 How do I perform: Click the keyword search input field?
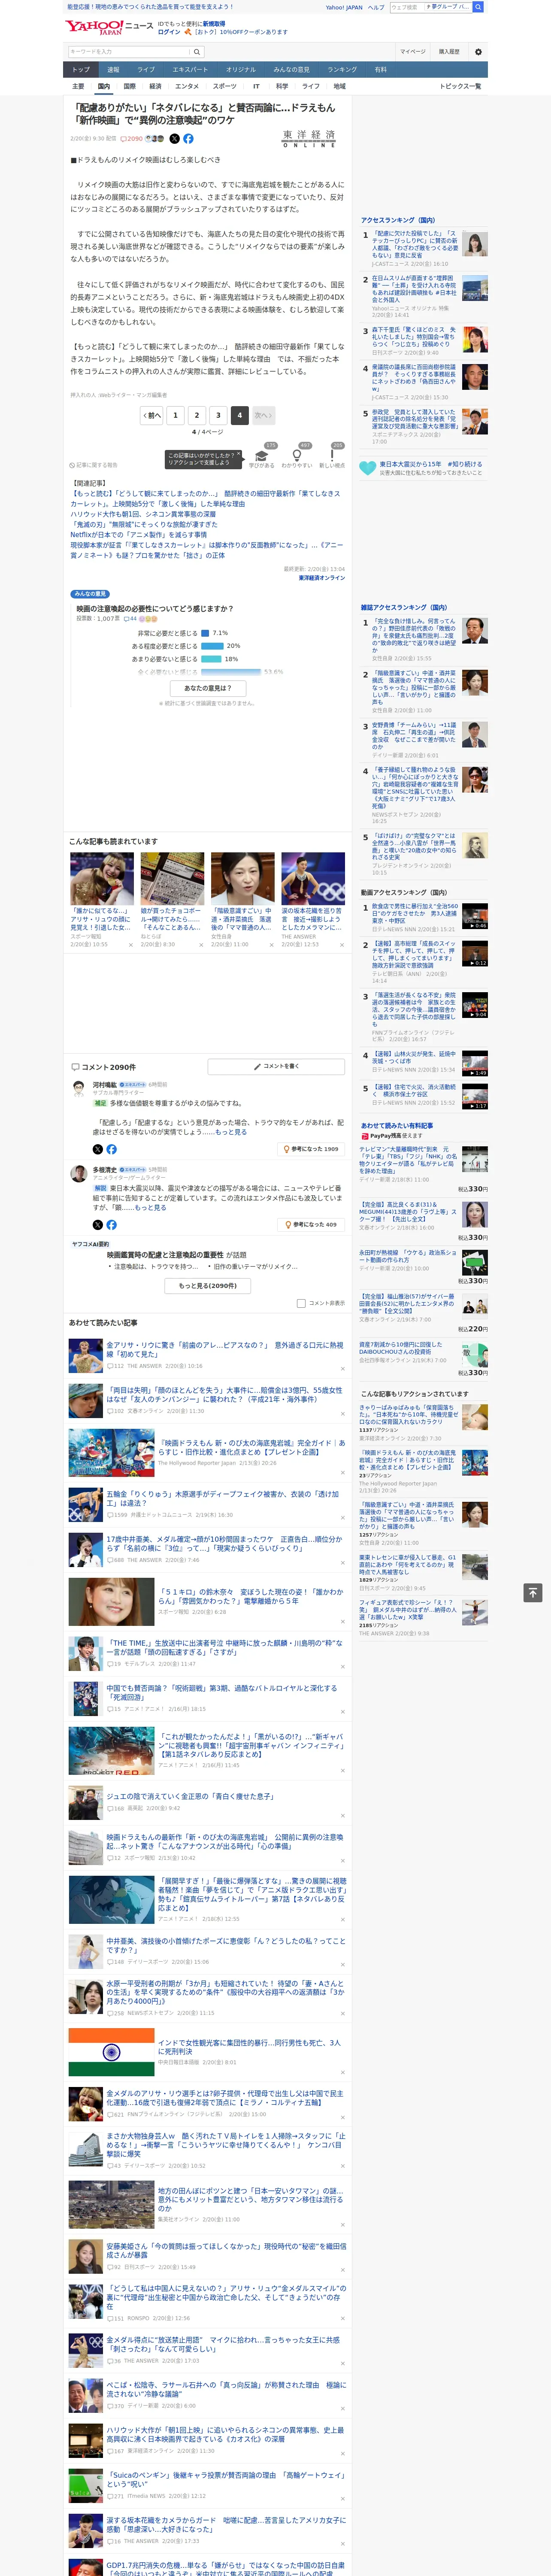129,51
